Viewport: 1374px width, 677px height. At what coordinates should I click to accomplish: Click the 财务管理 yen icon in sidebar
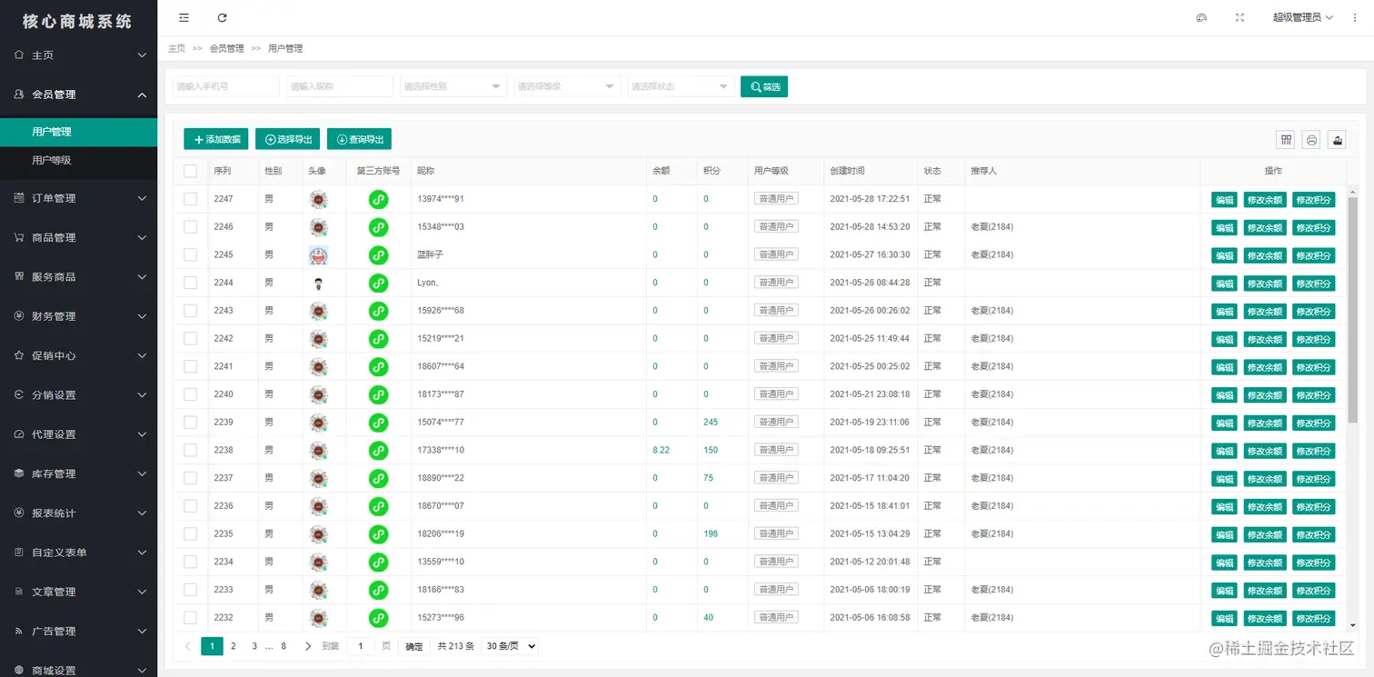(x=19, y=316)
